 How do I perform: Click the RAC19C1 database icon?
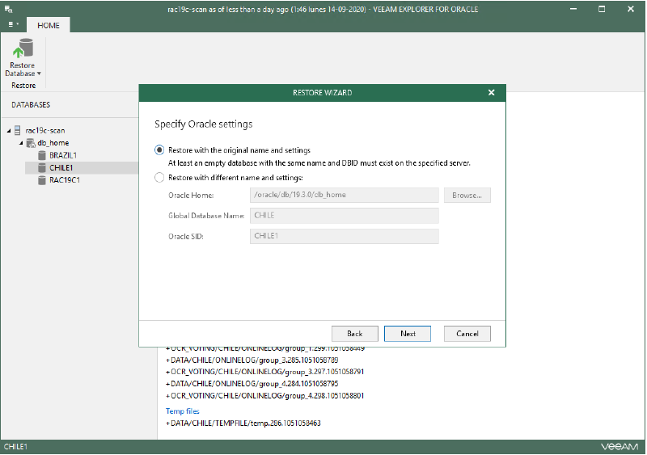(42, 180)
